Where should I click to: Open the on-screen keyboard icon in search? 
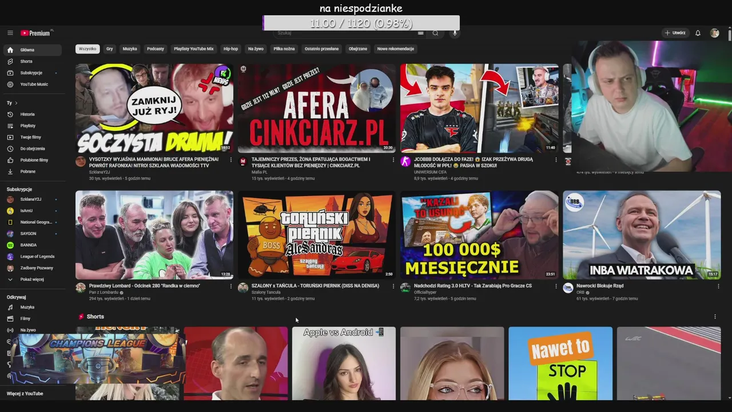pos(421,33)
